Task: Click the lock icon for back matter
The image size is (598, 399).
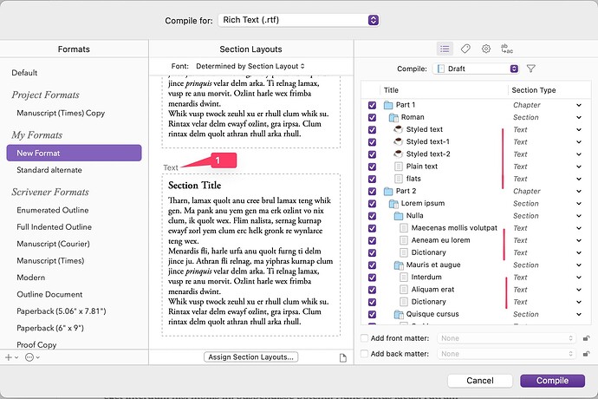Action: click(586, 354)
